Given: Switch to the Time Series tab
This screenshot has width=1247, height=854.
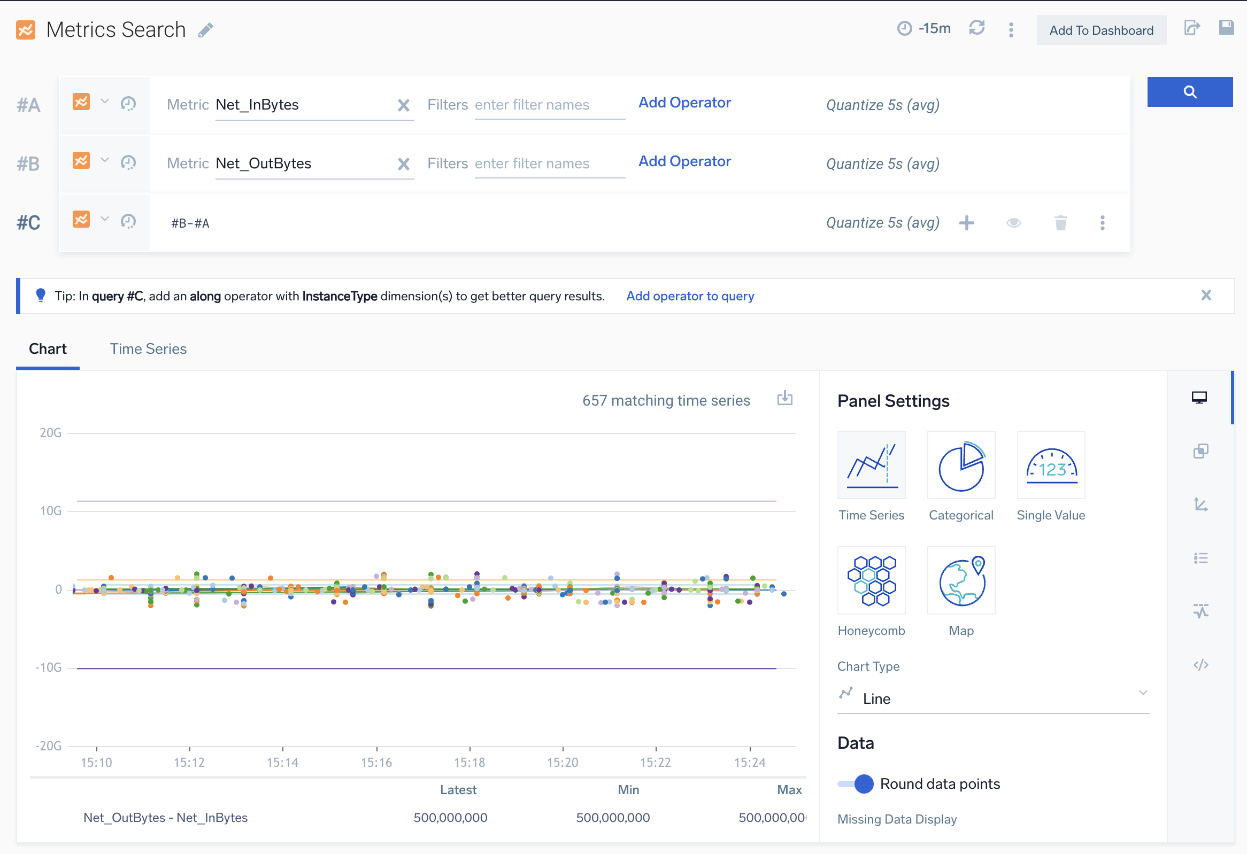Looking at the screenshot, I should (x=148, y=349).
